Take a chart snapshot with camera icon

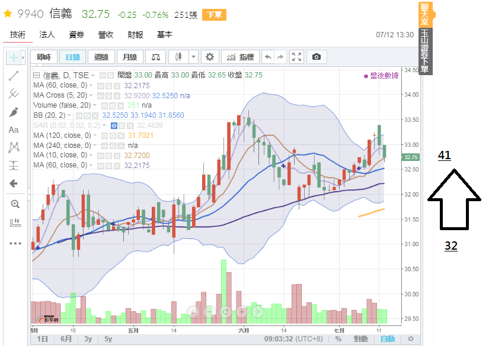317,57
